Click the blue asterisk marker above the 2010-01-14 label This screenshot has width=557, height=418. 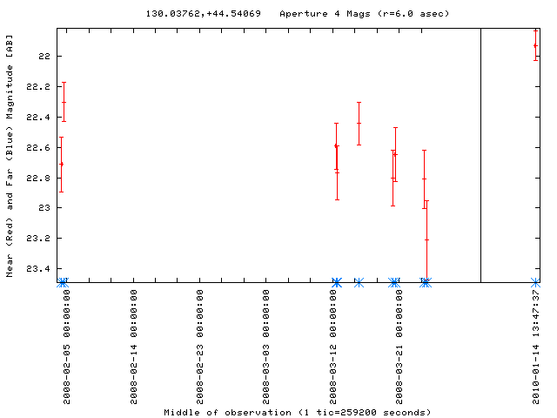[535, 283]
